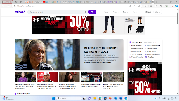This screenshot has width=179, height=101.
Task: Open the Sports section
Action: pos(126,12)
